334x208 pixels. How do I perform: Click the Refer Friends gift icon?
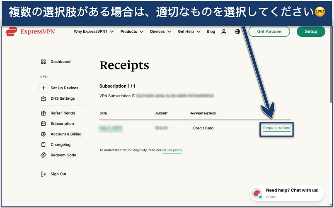[44, 113]
